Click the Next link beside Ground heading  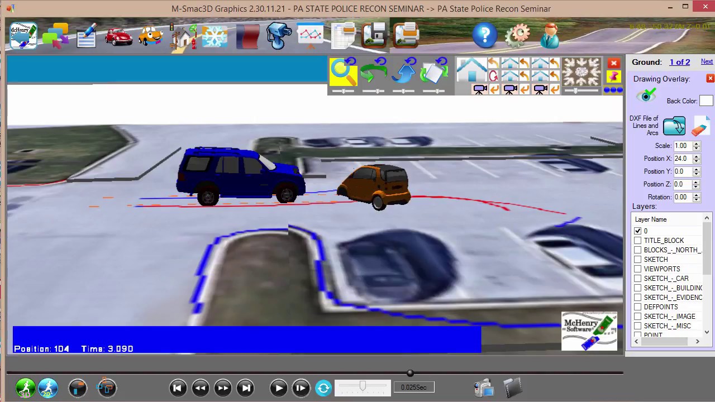(707, 61)
